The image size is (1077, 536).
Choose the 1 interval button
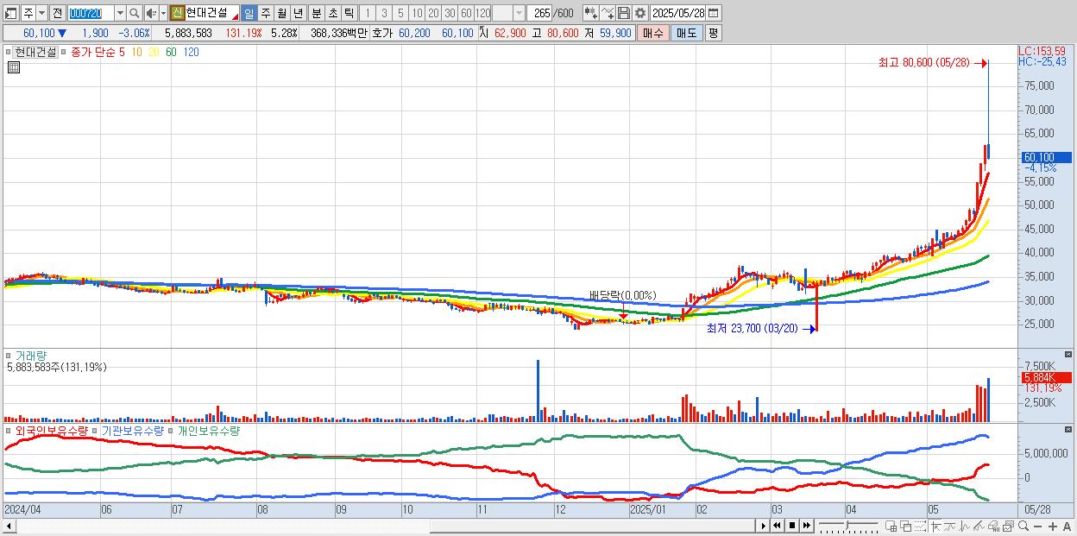pos(367,13)
